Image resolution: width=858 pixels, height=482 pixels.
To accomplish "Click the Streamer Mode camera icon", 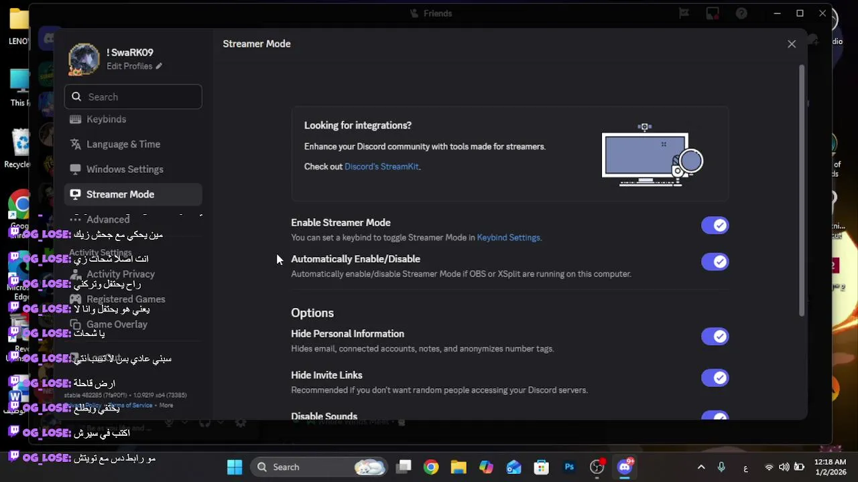I will (x=76, y=194).
